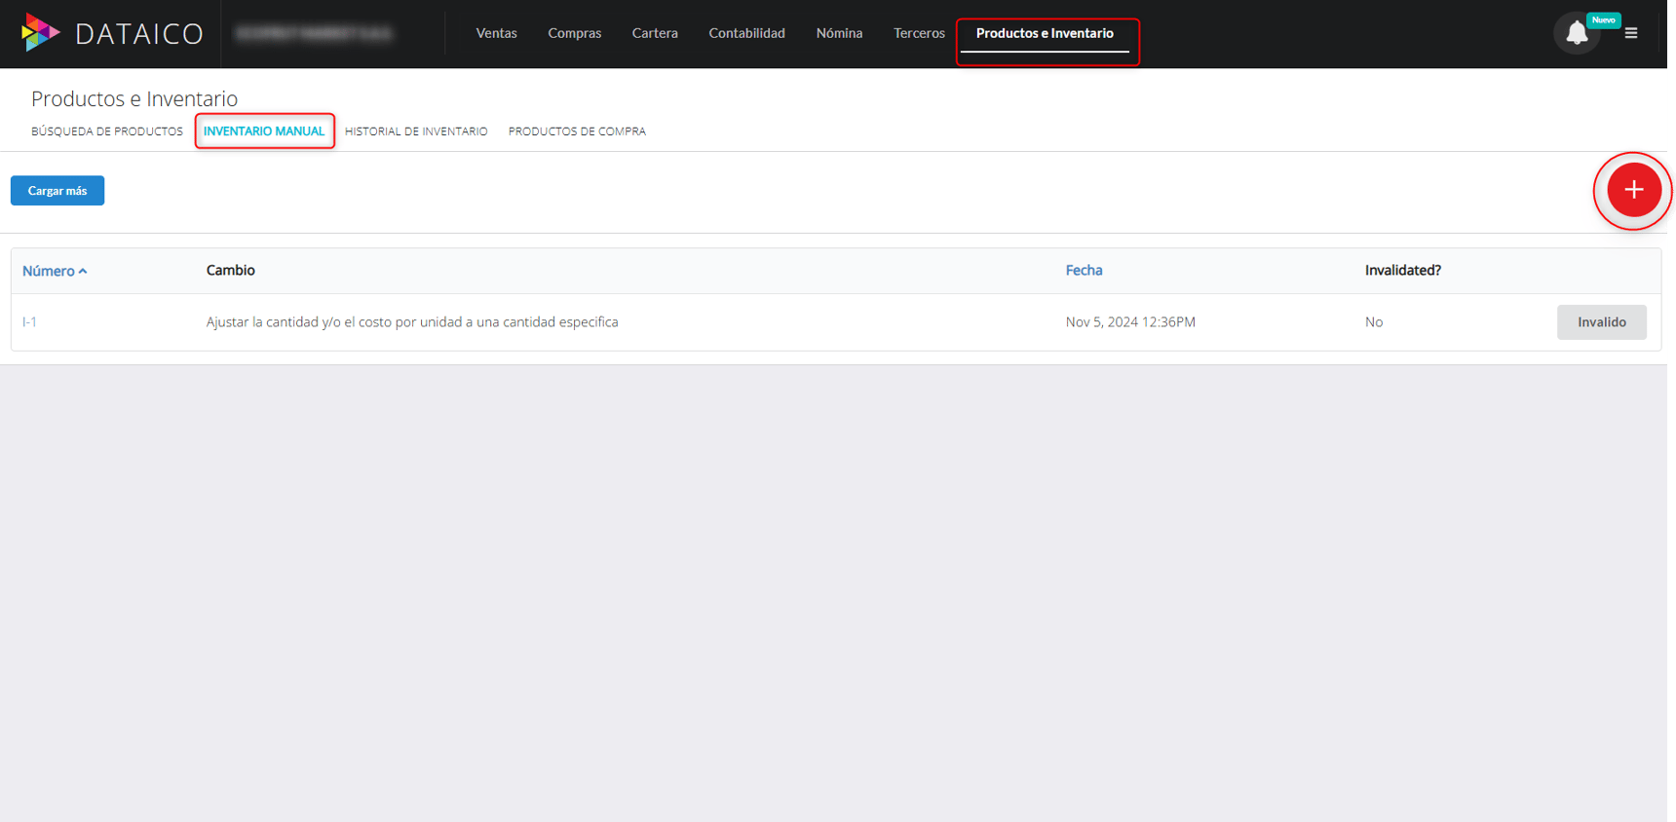Go to Contabilidad section

[746, 33]
